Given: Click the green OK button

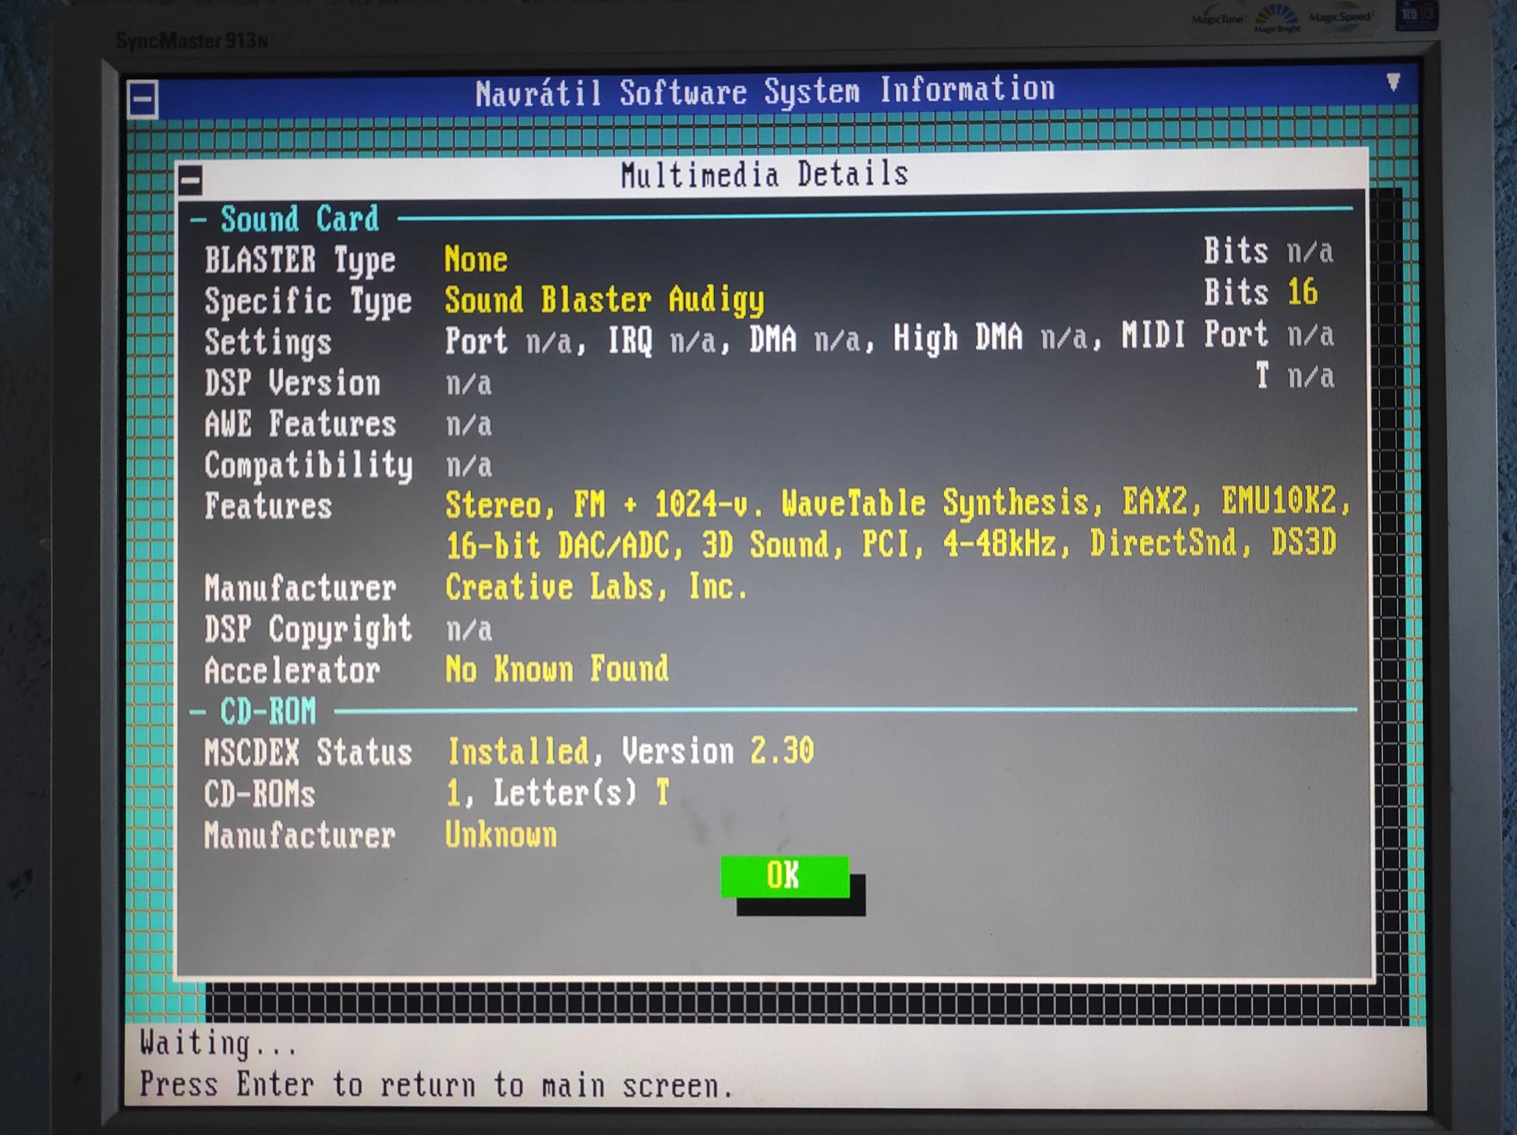Looking at the screenshot, I should (784, 875).
